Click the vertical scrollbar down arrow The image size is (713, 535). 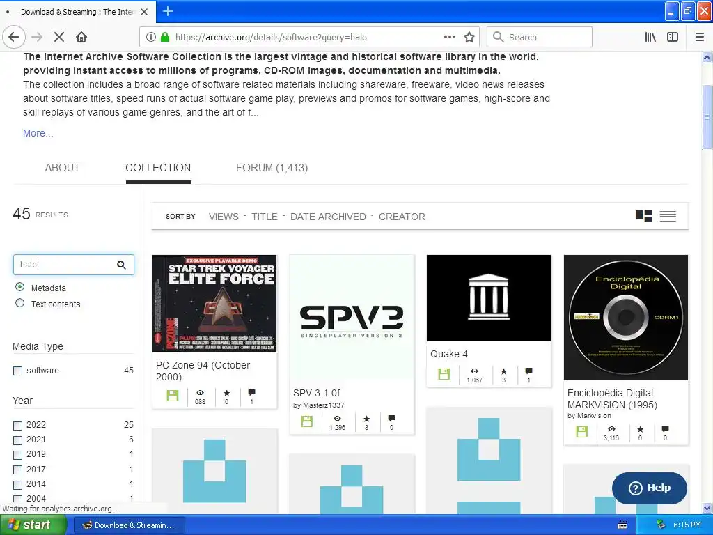[x=707, y=508]
